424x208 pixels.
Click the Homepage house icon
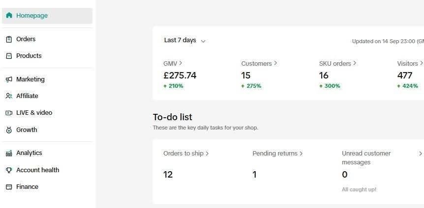pos(9,16)
